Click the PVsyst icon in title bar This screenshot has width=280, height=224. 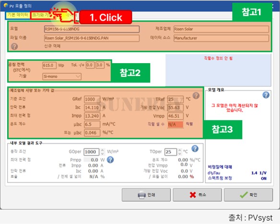(x=6, y=5)
